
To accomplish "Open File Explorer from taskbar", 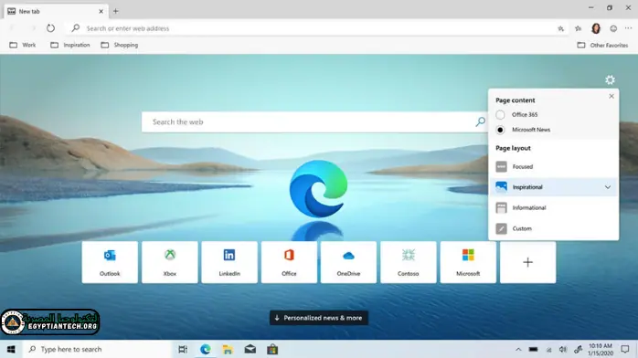I will [228, 349].
